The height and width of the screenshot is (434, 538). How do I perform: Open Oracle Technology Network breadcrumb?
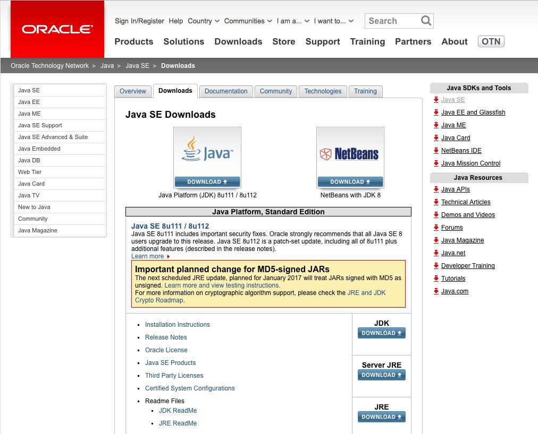pyautogui.click(x=50, y=65)
